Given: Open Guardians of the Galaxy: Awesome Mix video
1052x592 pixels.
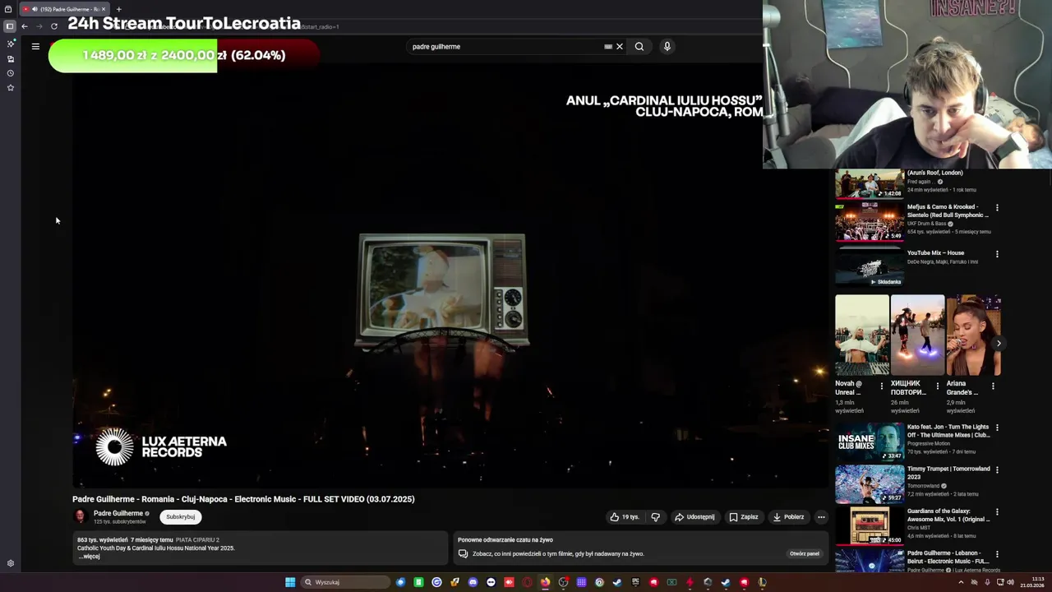Looking at the screenshot, I should [870, 526].
